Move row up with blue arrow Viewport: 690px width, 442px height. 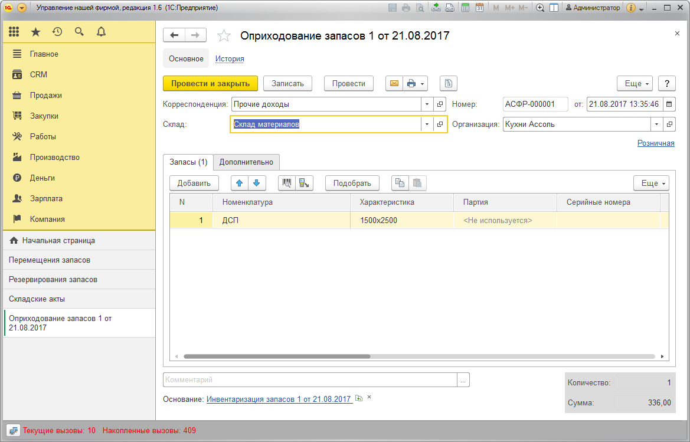240,183
